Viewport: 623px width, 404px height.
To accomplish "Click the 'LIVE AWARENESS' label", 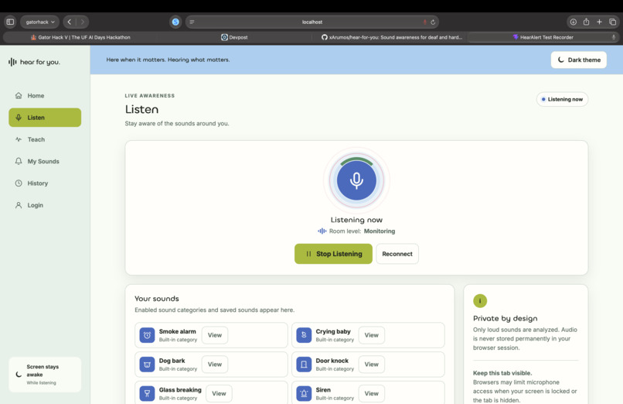I will 150,95.
